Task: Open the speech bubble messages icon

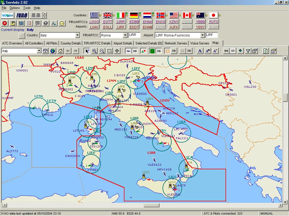Action: (38, 23)
